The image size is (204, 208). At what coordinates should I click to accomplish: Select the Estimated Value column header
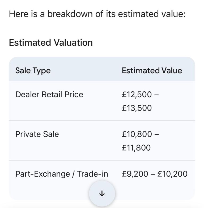(x=152, y=71)
